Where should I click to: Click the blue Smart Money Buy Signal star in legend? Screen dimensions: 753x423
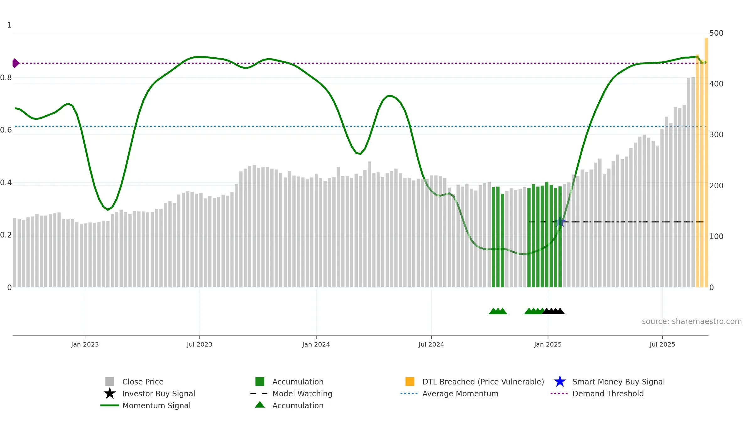560,381
